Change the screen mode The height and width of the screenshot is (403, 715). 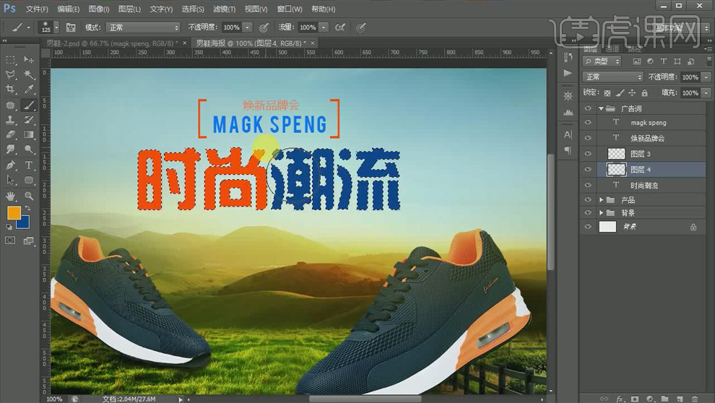point(29,240)
